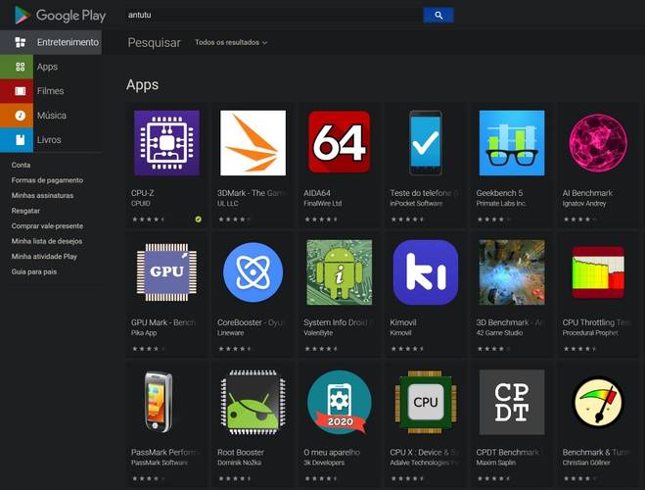The height and width of the screenshot is (490, 645).
Task: Click the Primate Labs Inc. developer name
Action: 501,204
